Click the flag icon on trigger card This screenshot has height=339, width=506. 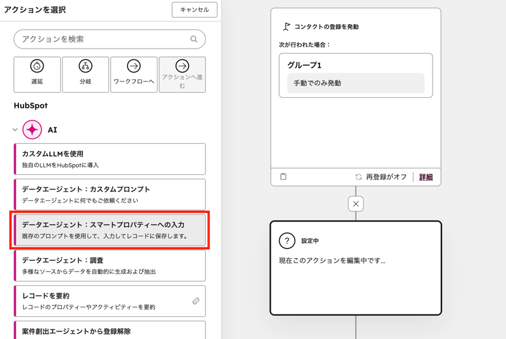pos(287,27)
